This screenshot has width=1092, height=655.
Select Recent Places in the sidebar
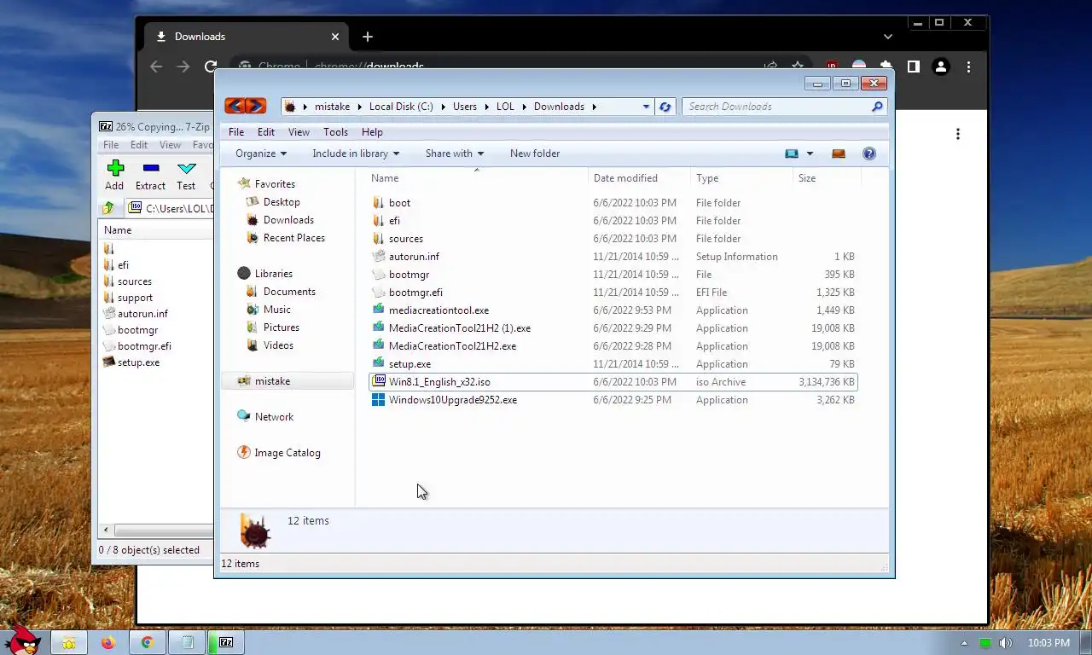click(293, 238)
